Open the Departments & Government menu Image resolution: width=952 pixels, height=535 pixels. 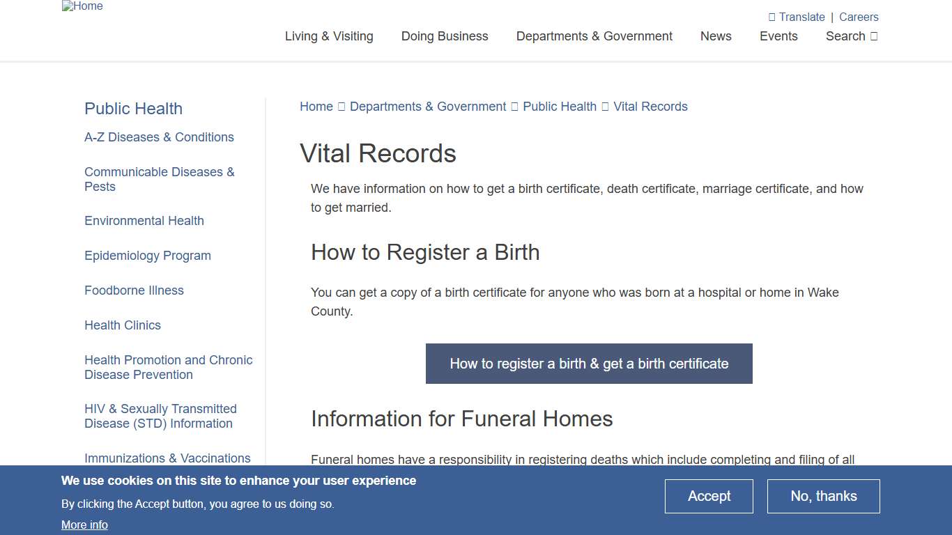pyautogui.click(x=593, y=36)
